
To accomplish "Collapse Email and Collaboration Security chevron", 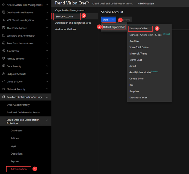I will [x=47, y=97].
